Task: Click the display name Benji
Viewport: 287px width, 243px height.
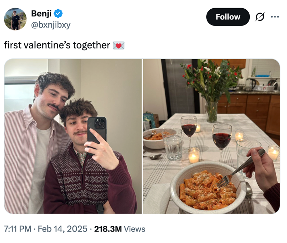Action: (x=41, y=14)
